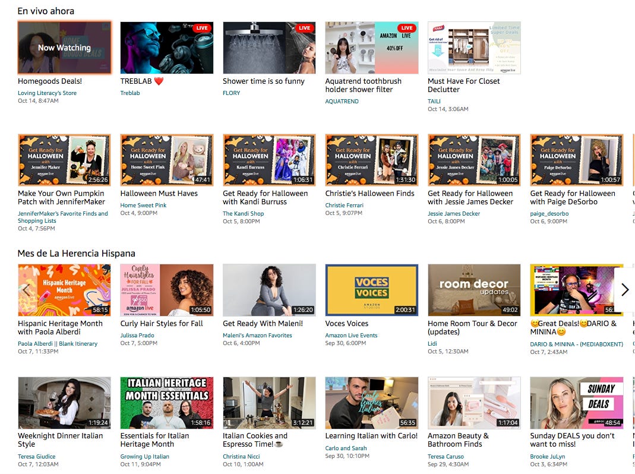Open Paige DeSorbo Halloween thumbnail

pyautogui.click(x=576, y=160)
